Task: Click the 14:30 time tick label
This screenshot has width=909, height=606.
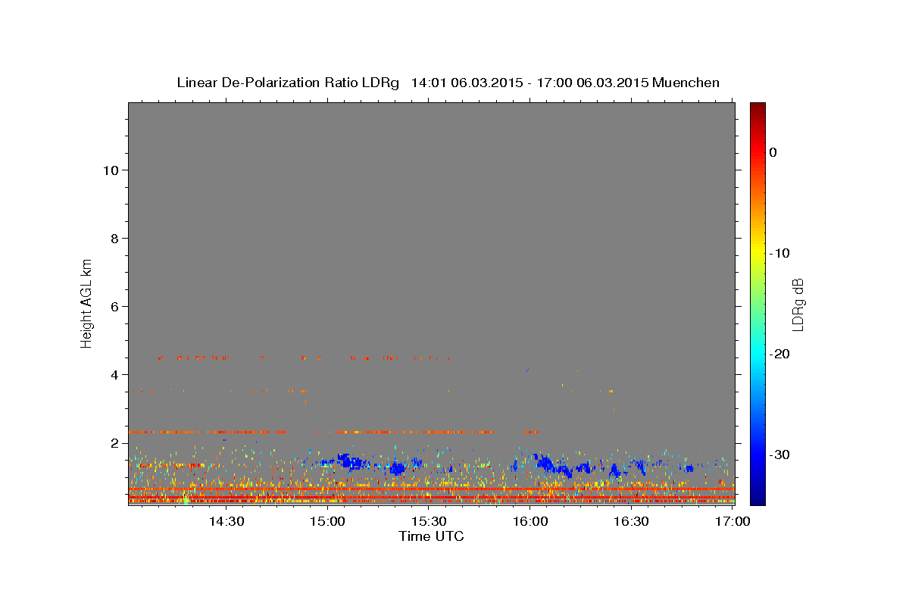Action: [226, 522]
